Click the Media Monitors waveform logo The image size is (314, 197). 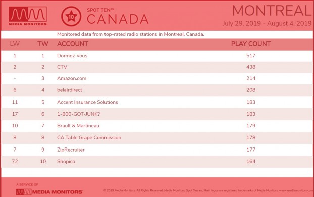tap(28, 16)
